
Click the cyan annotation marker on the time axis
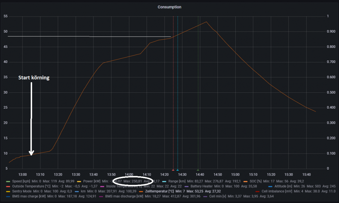click(177, 170)
